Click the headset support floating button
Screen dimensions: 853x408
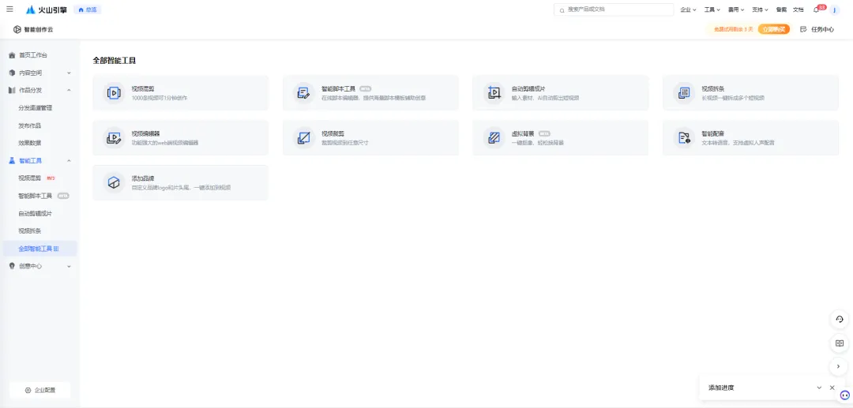(x=840, y=320)
